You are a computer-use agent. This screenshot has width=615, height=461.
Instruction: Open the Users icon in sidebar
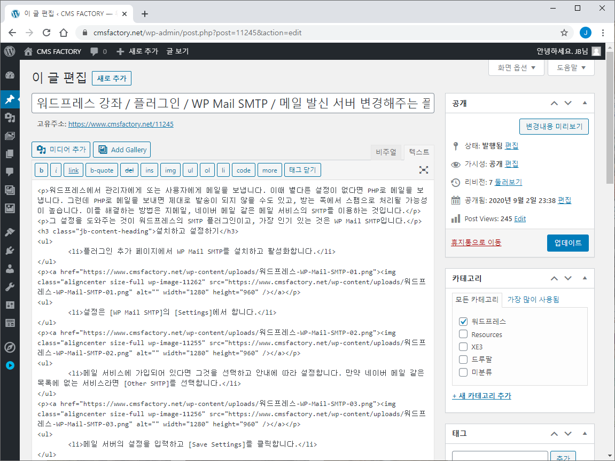click(10, 269)
